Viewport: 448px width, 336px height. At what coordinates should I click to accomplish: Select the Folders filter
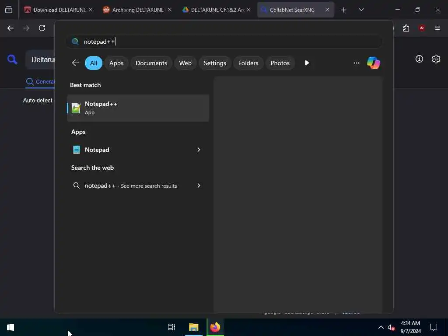click(248, 63)
